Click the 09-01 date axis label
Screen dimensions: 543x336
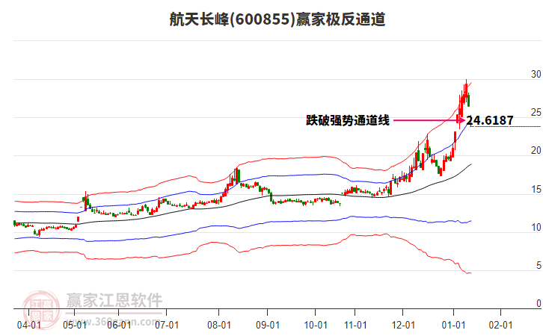coord(268,326)
